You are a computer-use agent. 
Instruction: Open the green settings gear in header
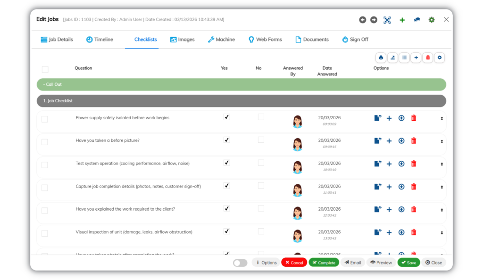point(432,20)
